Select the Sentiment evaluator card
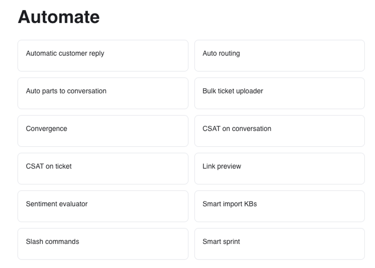The image size is (375, 268). point(103,206)
